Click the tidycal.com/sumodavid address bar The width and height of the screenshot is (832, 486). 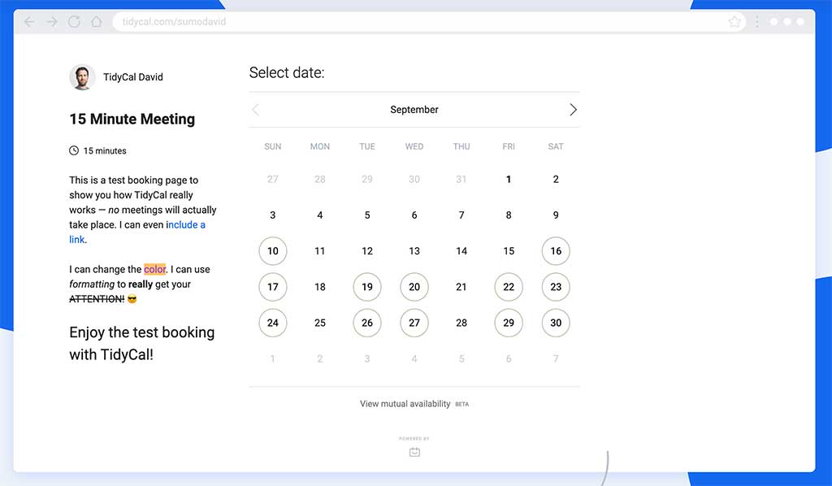tap(429, 22)
